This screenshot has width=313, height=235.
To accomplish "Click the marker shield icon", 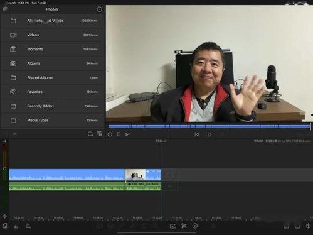I will pos(119,134).
